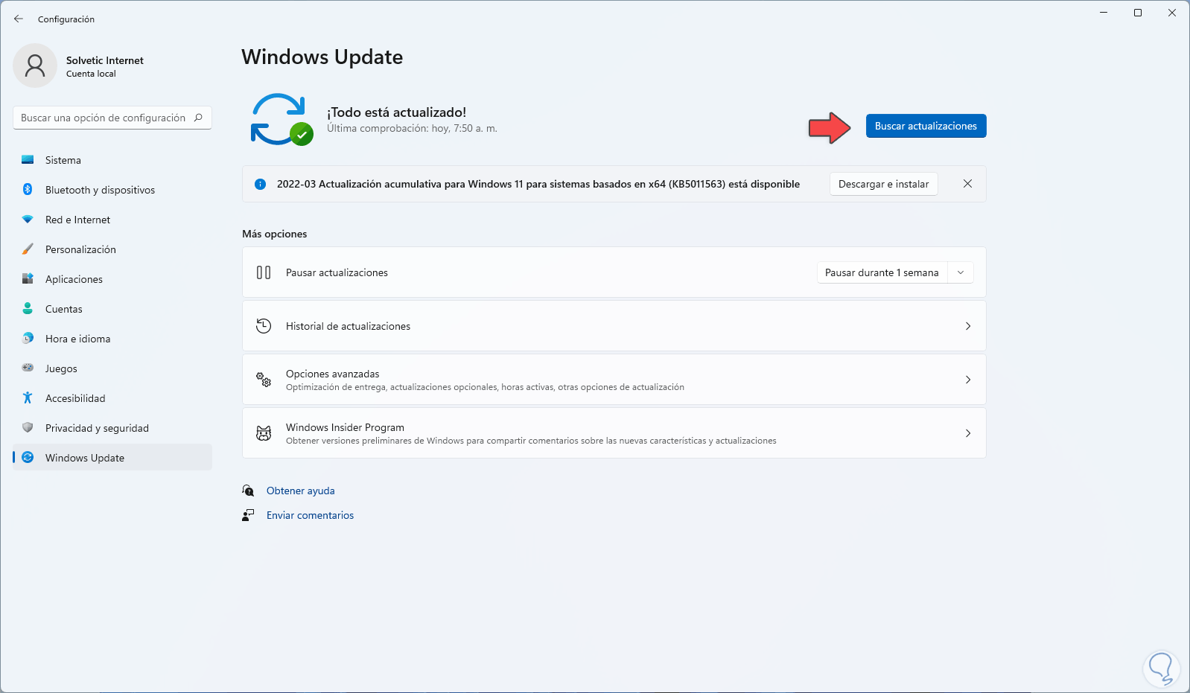Click Pausar durante 1 semana button

(x=882, y=272)
